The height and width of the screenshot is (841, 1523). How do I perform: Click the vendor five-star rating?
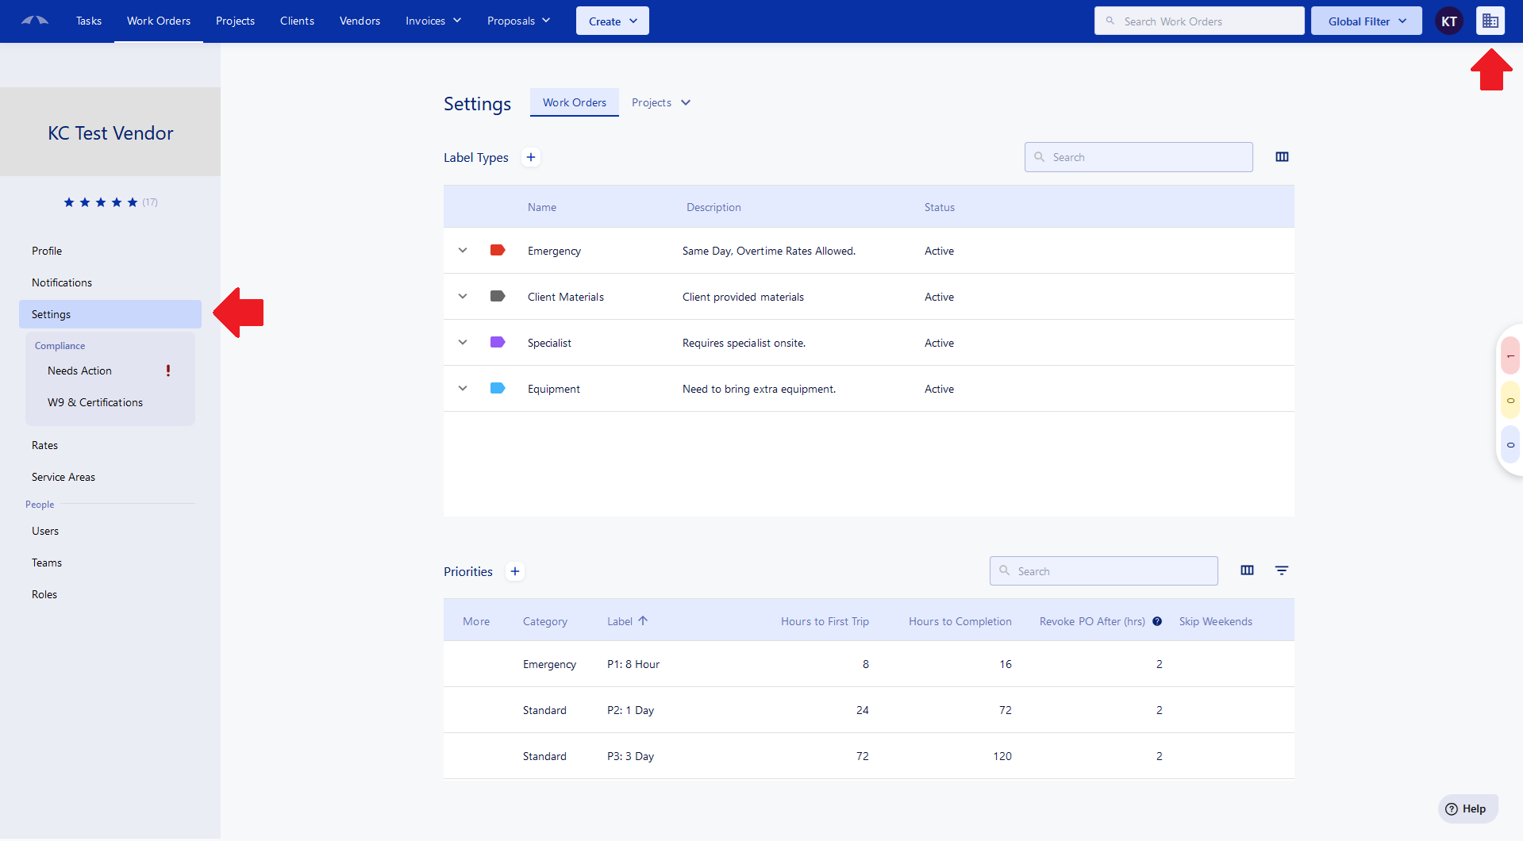point(101,202)
